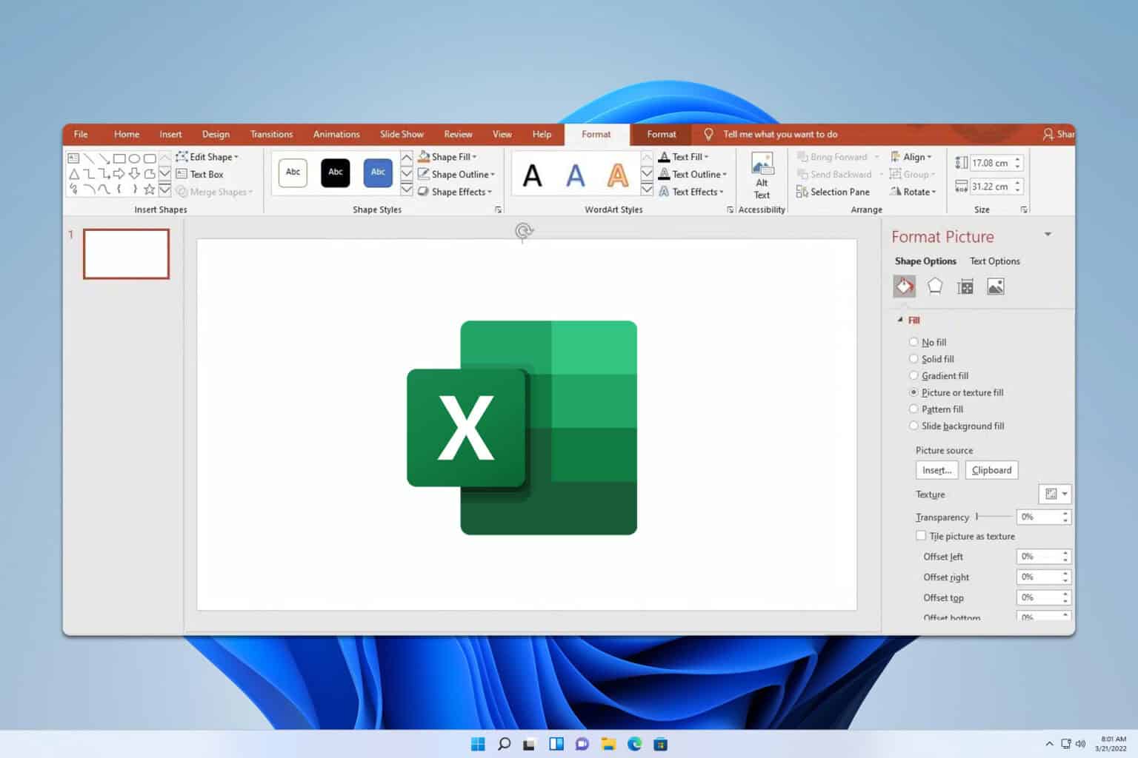Open the Shape Fill dropdown
Screen dimensions: 1138x758
pos(447,157)
